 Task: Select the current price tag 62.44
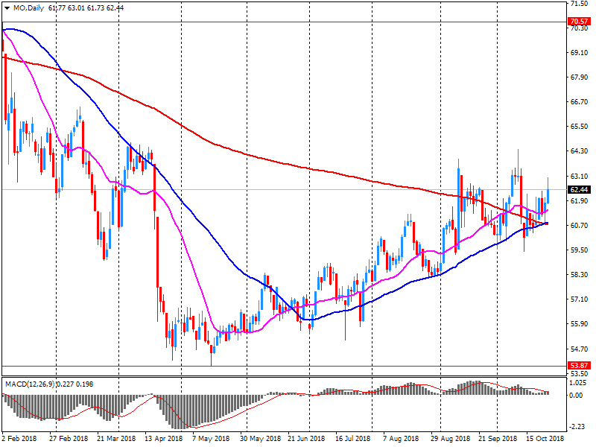(x=580, y=190)
